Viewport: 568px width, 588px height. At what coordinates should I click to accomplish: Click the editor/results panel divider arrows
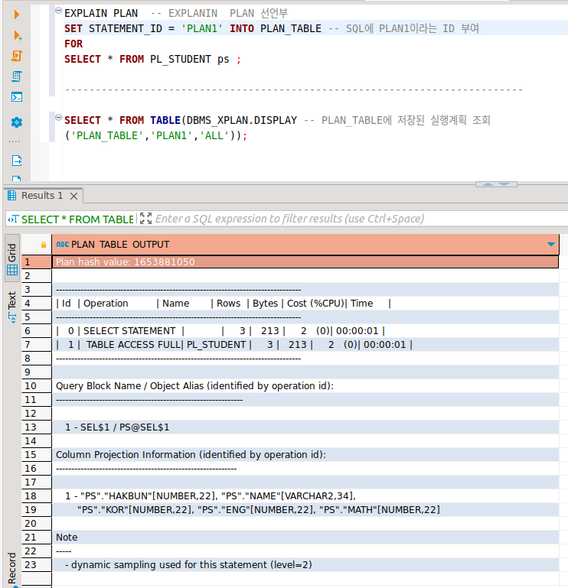(496, 184)
